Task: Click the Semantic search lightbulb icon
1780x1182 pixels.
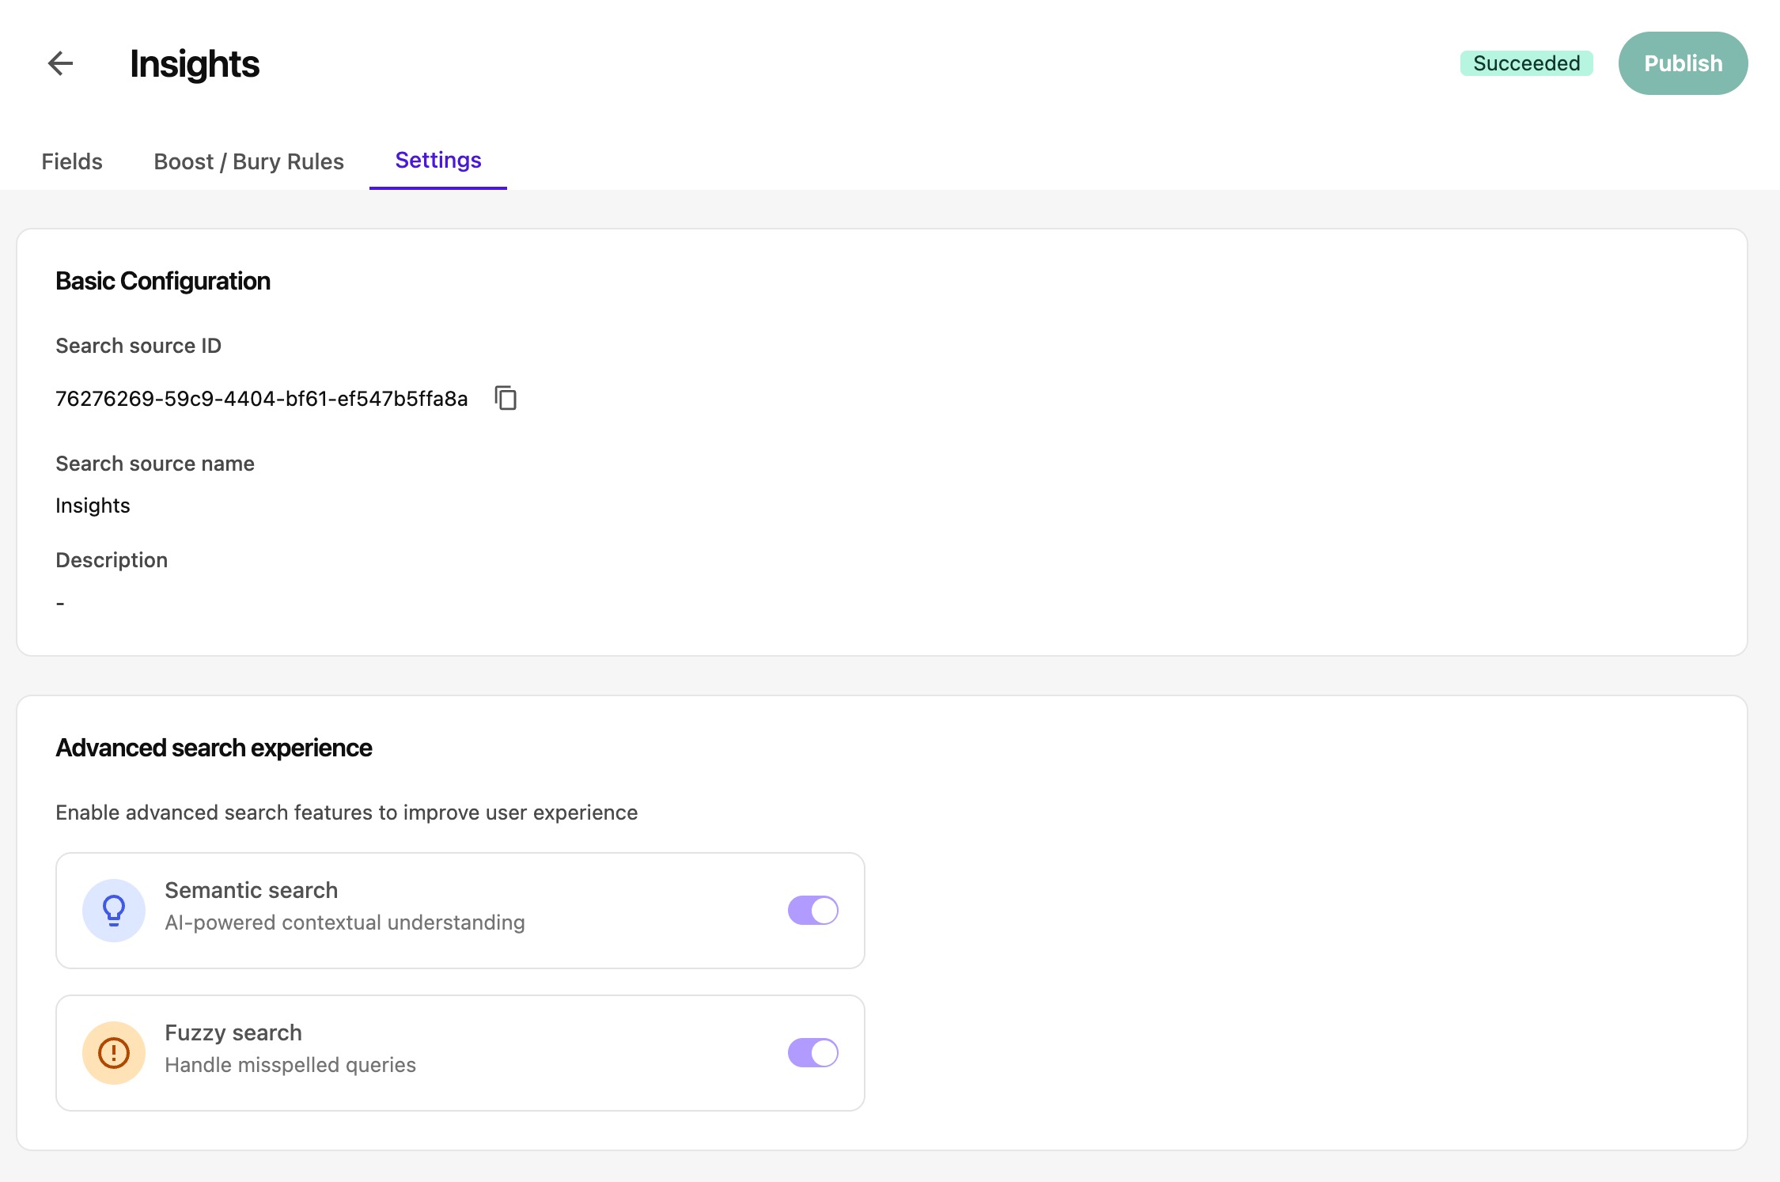Action: pyautogui.click(x=113, y=910)
